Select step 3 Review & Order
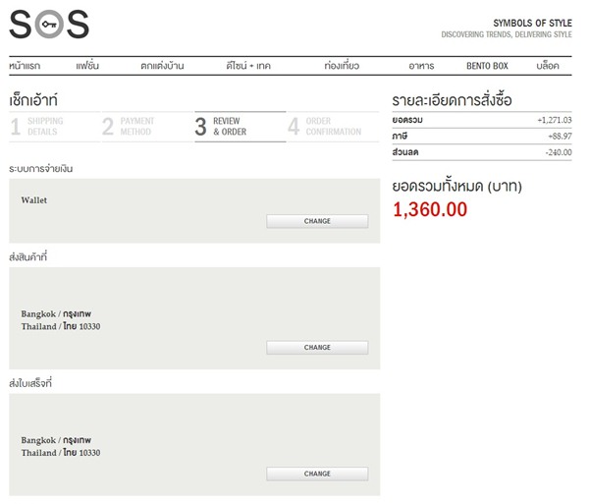589x504 pixels. coord(241,127)
